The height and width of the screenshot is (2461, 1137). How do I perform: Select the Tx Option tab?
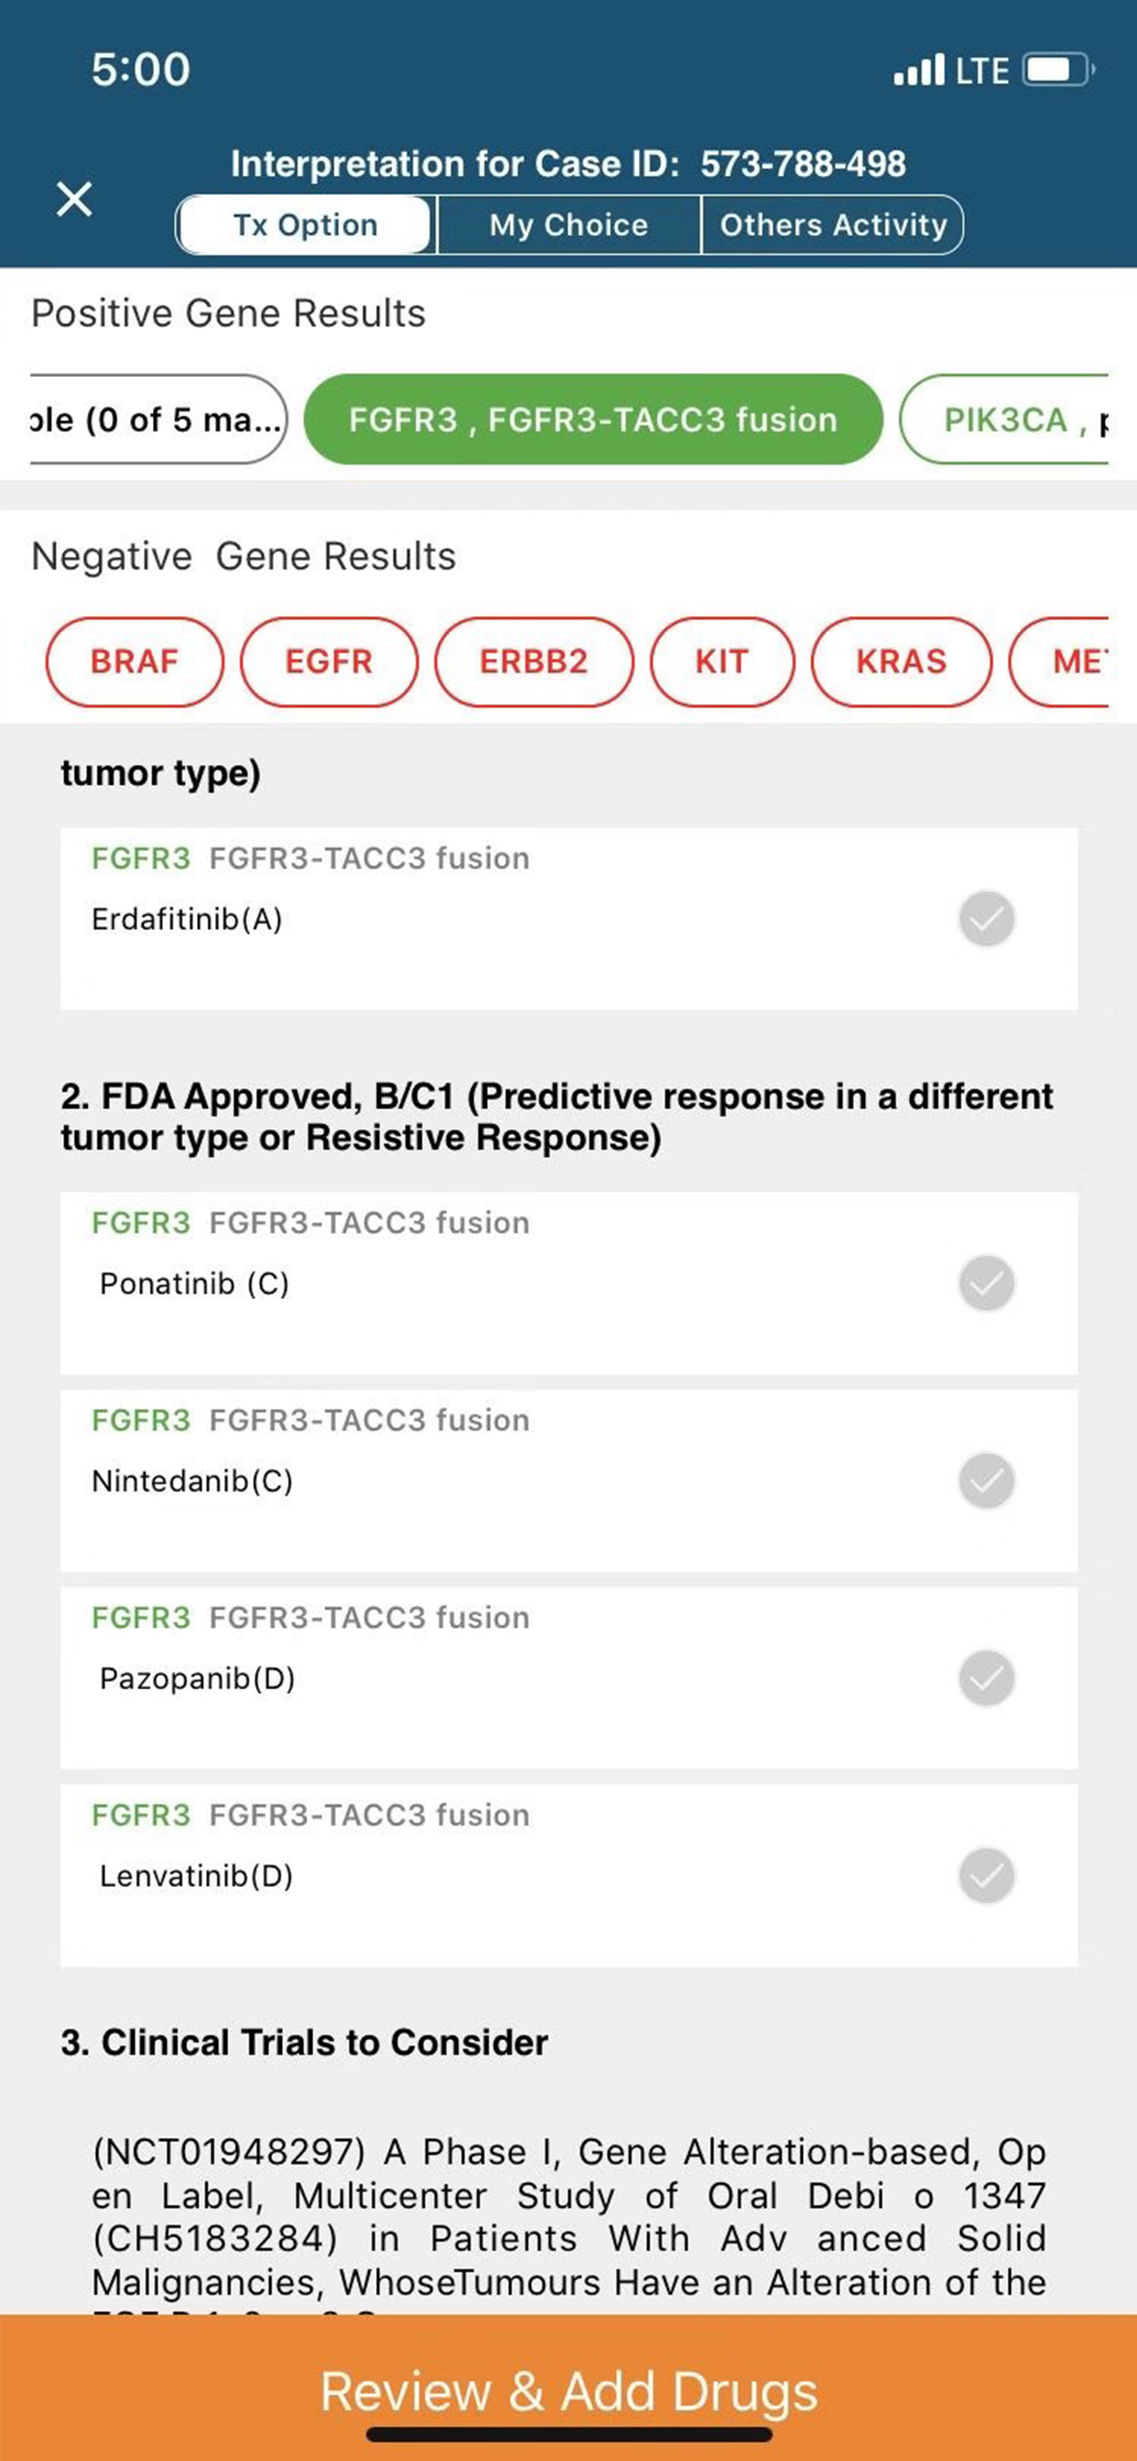pyautogui.click(x=306, y=225)
